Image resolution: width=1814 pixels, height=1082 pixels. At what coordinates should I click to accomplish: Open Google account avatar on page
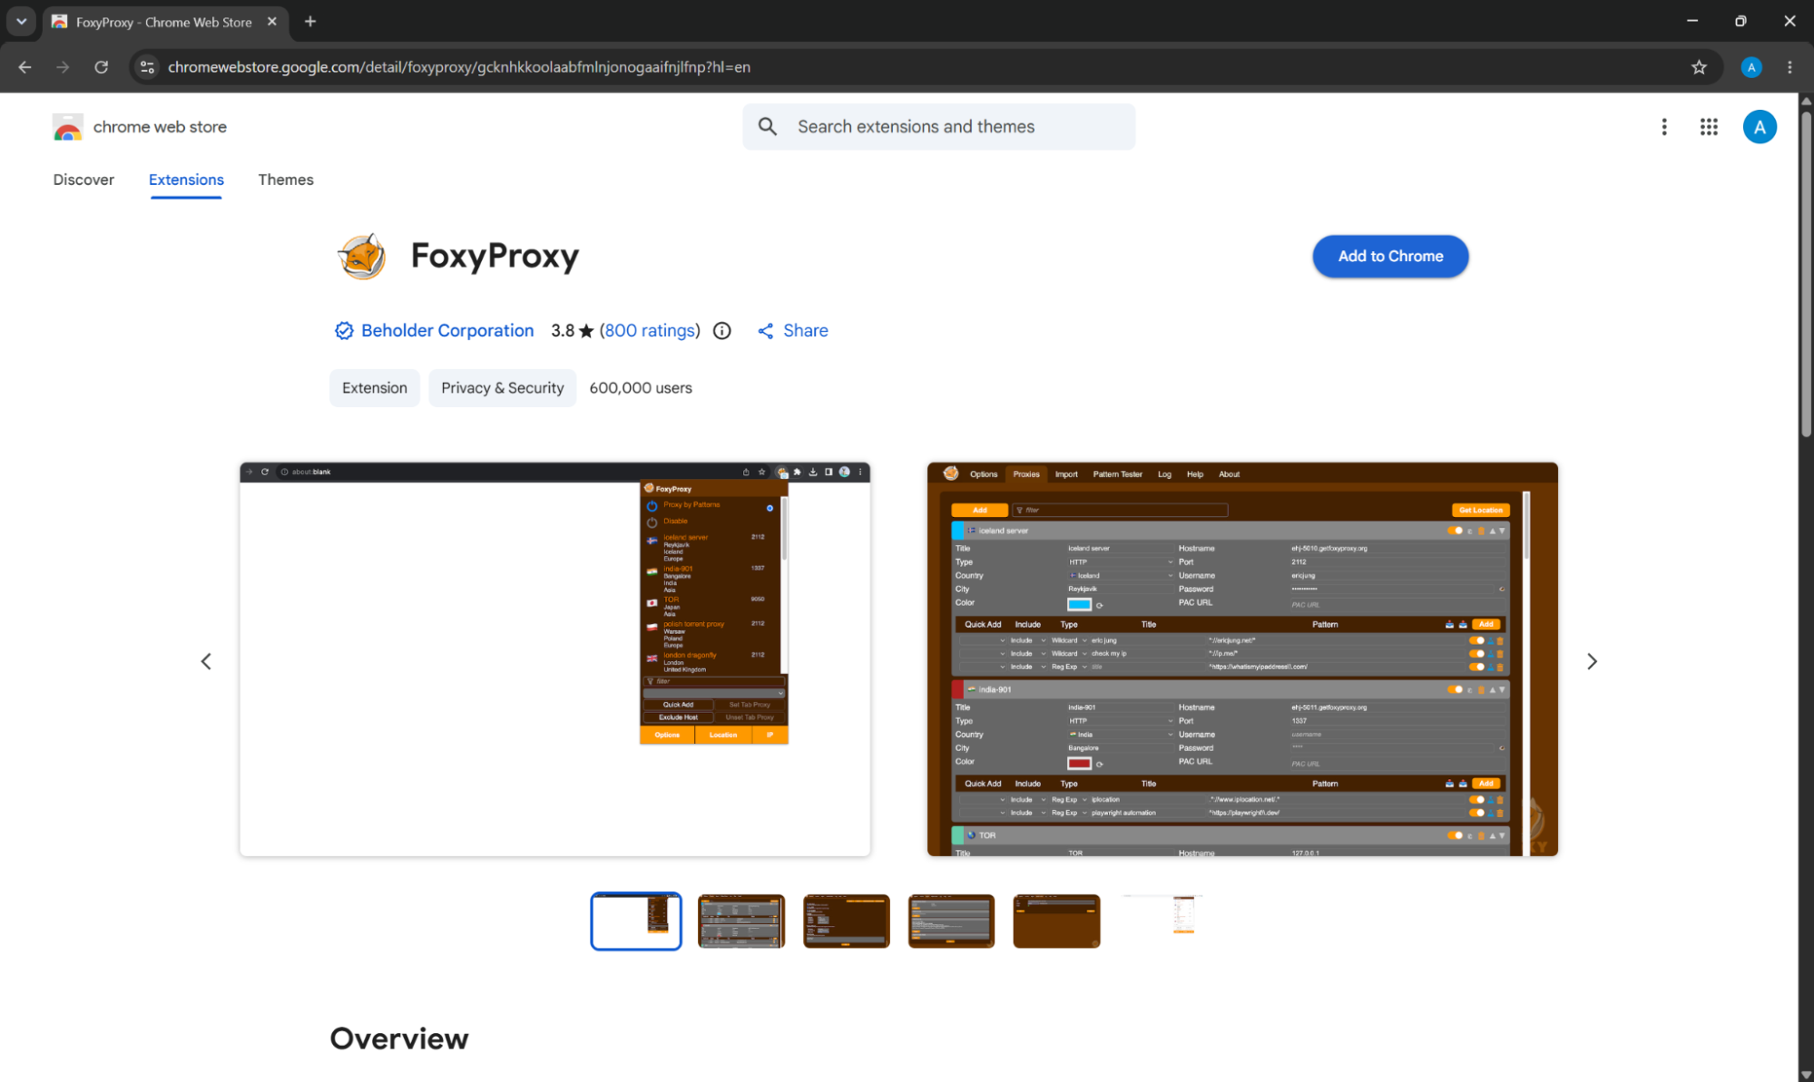1760,127
